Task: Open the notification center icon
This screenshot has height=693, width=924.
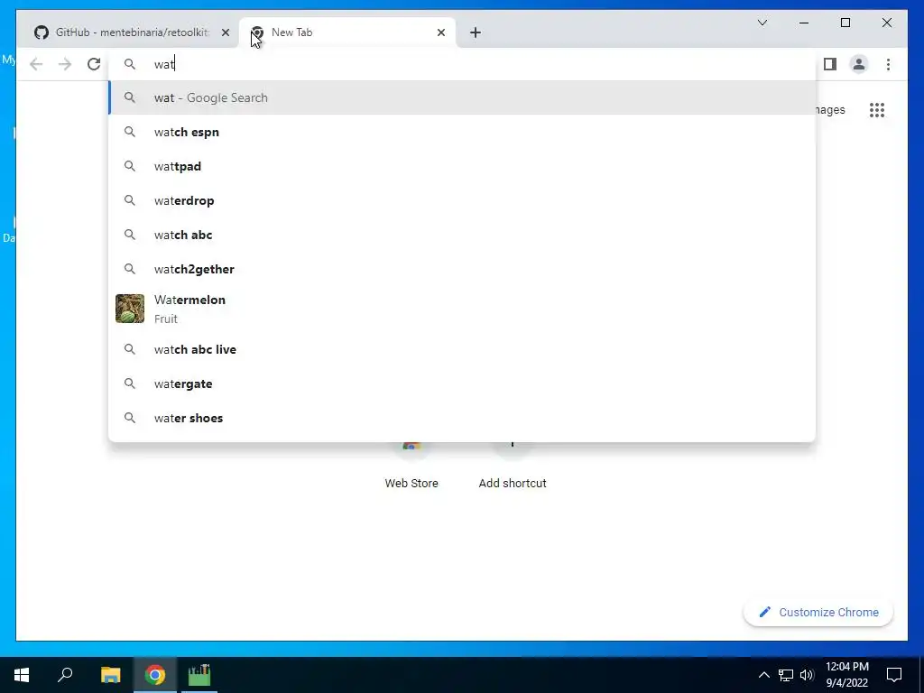Action: pyautogui.click(x=894, y=675)
